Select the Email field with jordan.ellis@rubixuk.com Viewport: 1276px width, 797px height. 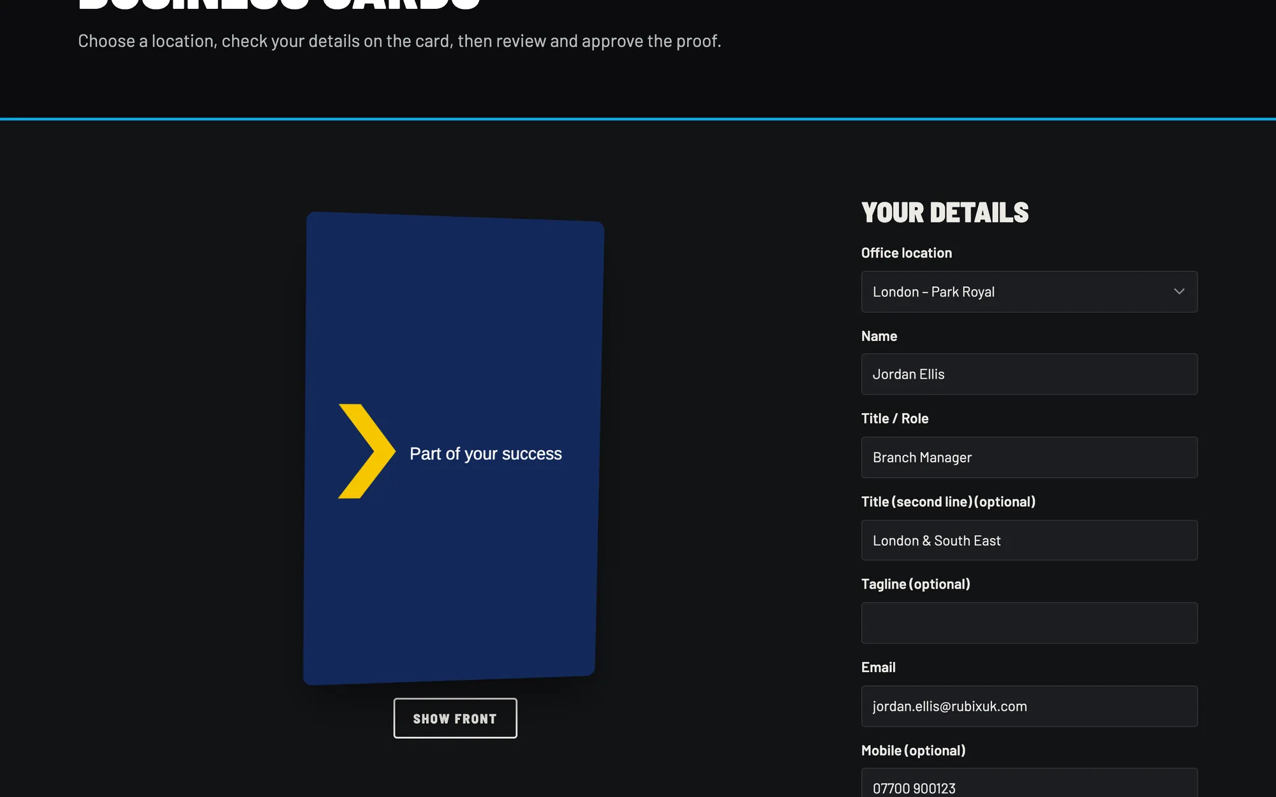tap(1029, 706)
